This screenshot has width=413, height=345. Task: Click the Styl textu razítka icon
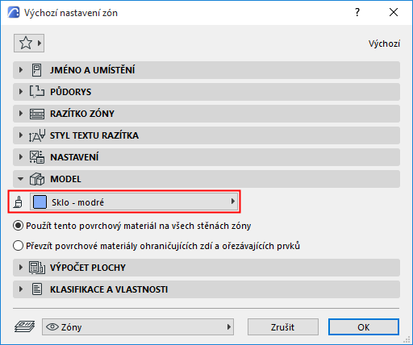click(x=37, y=135)
